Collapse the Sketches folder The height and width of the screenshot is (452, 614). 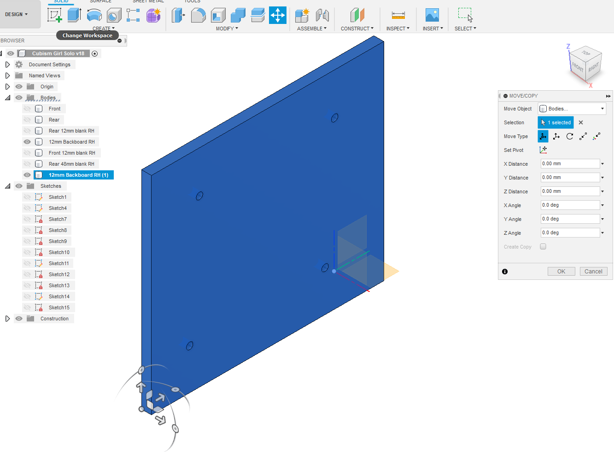(x=7, y=186)
